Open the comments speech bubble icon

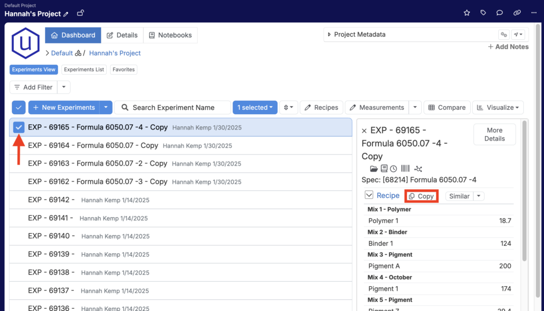coord(499,12)
